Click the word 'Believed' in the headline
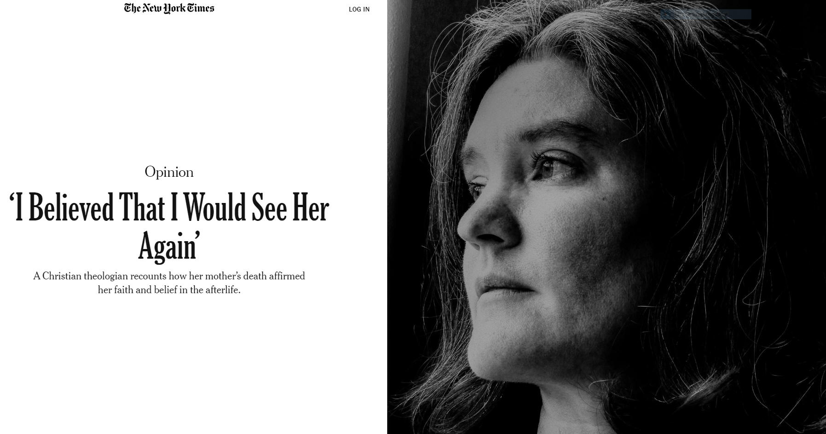The height and width of the screenshot is (434, 826). tap(71, 208)
